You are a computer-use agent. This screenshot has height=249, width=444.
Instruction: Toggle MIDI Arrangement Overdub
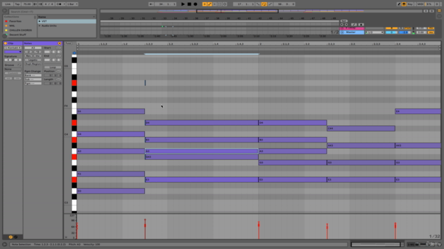[205, 4]
